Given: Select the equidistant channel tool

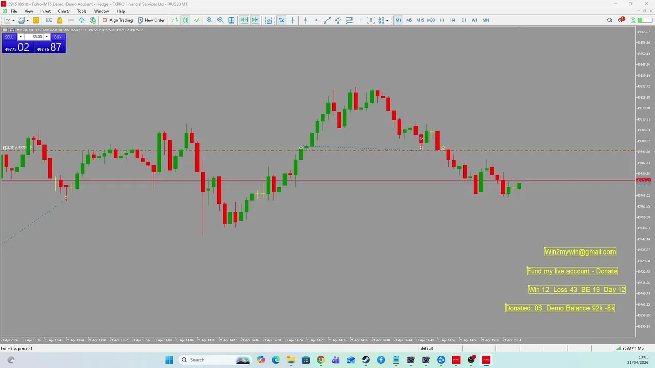Looking at the screenshot, I should (x=338, y=20).
